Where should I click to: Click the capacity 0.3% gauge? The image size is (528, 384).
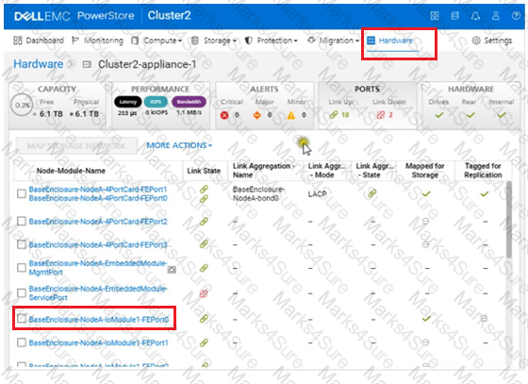pos(22,105)
